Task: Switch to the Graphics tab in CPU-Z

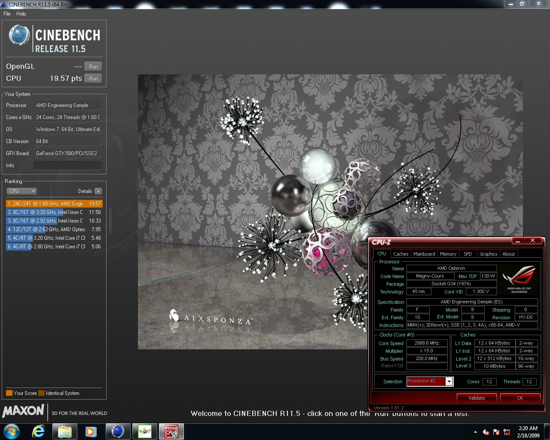Action: (x=489, y=254)
